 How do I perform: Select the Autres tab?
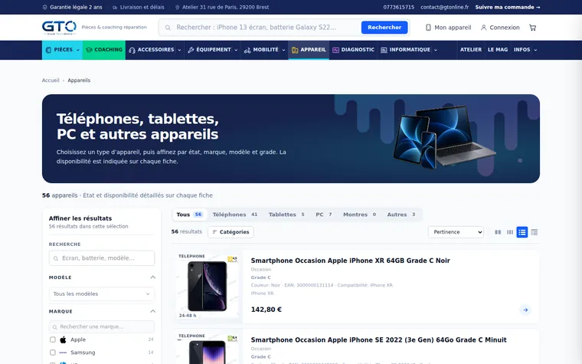(401, 215)
